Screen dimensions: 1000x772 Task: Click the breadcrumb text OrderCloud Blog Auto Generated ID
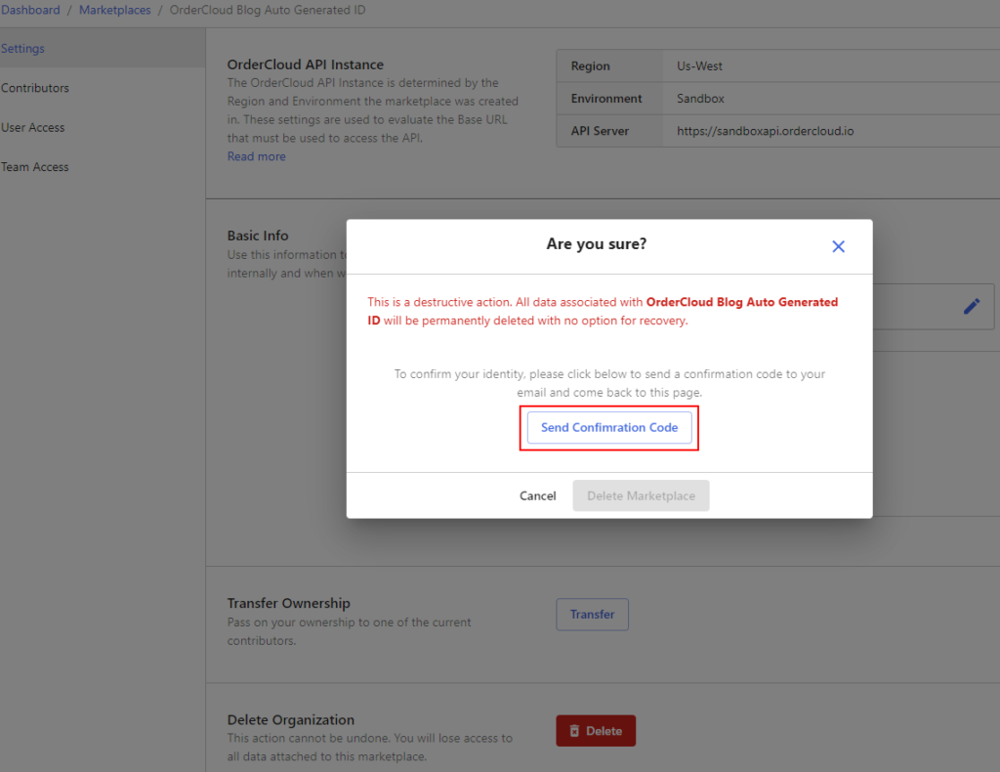(268, 10)
